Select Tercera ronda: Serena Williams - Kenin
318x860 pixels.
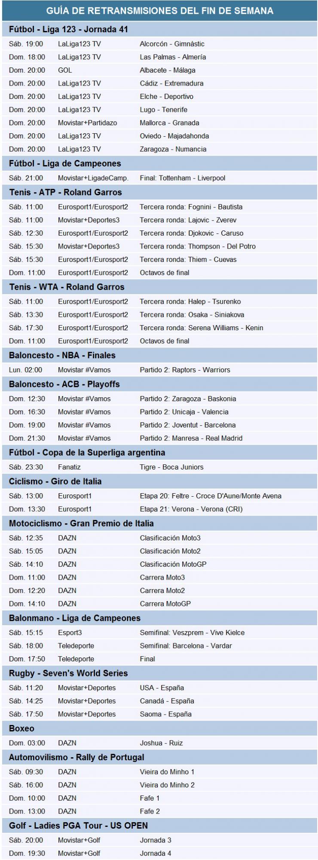coord(201,328)
